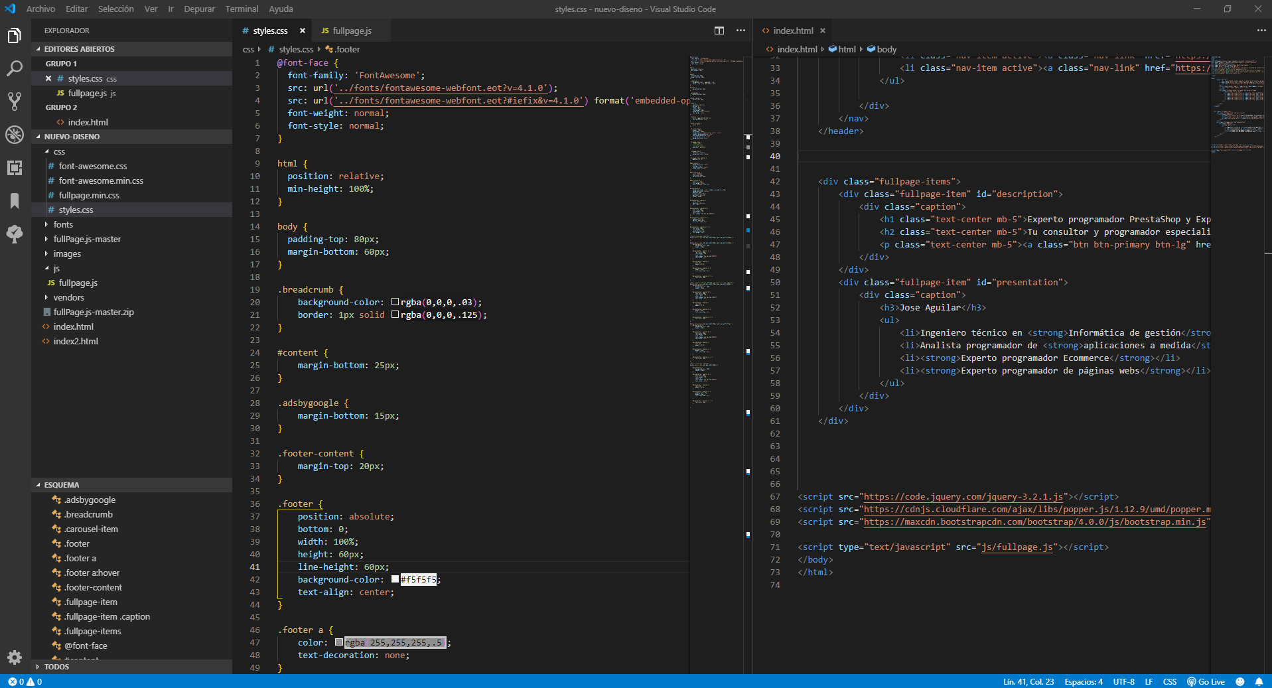Start Go Live server
Image resolution: width=1272 pixels, height=688 pixels.
point(1206,681)
